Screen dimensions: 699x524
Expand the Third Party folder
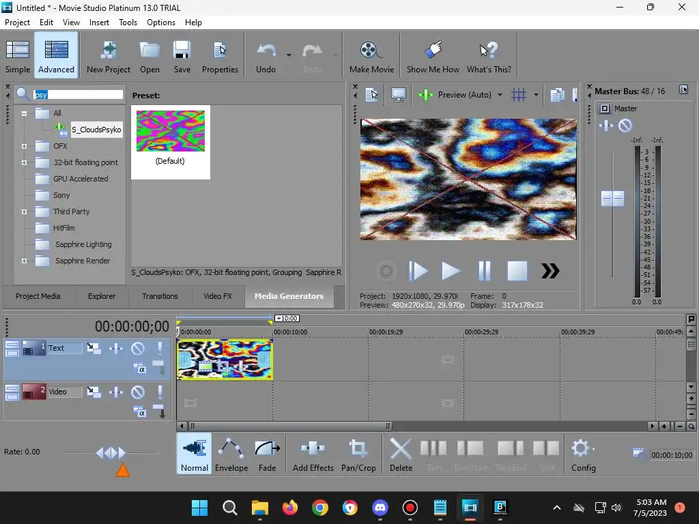tap(24, 212)
